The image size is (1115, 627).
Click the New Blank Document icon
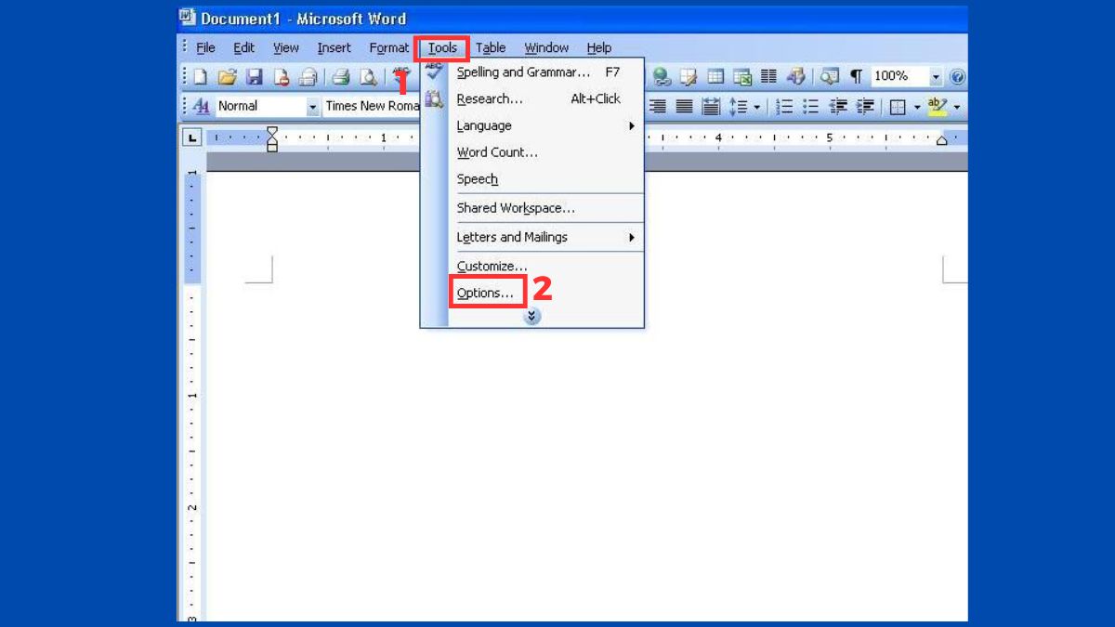pyautogui.click(x=200, y=77)
